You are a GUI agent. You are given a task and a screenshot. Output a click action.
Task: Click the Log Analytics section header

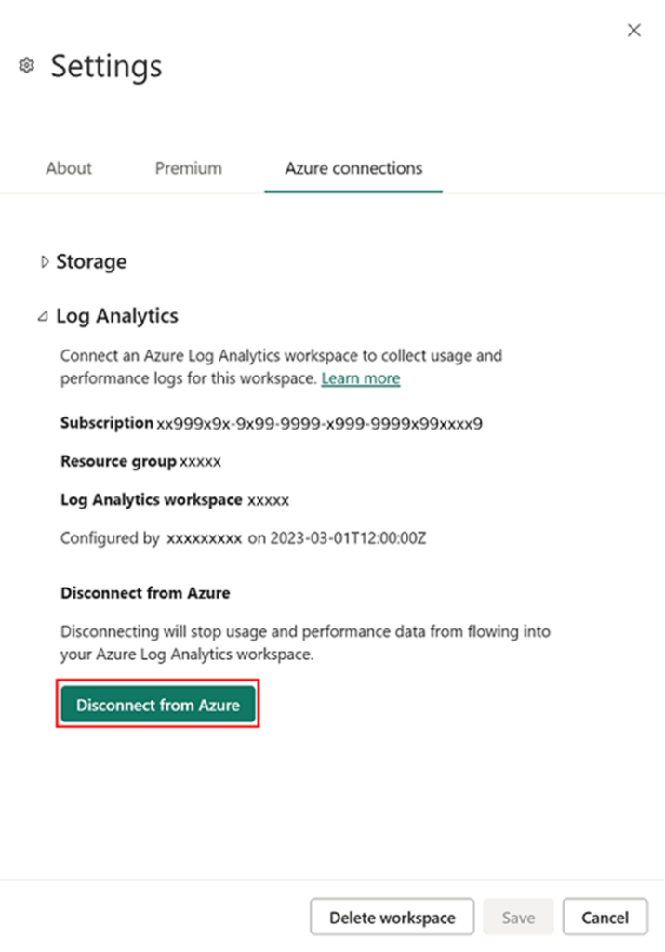tap(117, 315)
